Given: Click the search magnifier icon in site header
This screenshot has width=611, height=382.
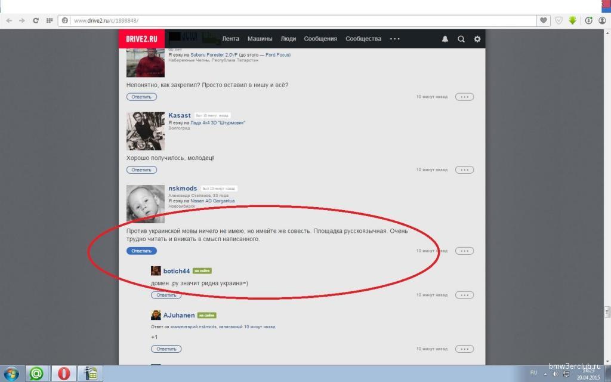Looking at the screenshot, I should pyautogui.click(x=461, y=39).
